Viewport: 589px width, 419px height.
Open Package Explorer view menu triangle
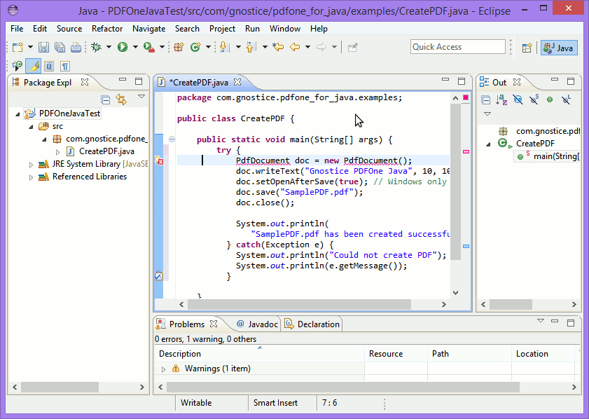[x=141, y=97]
